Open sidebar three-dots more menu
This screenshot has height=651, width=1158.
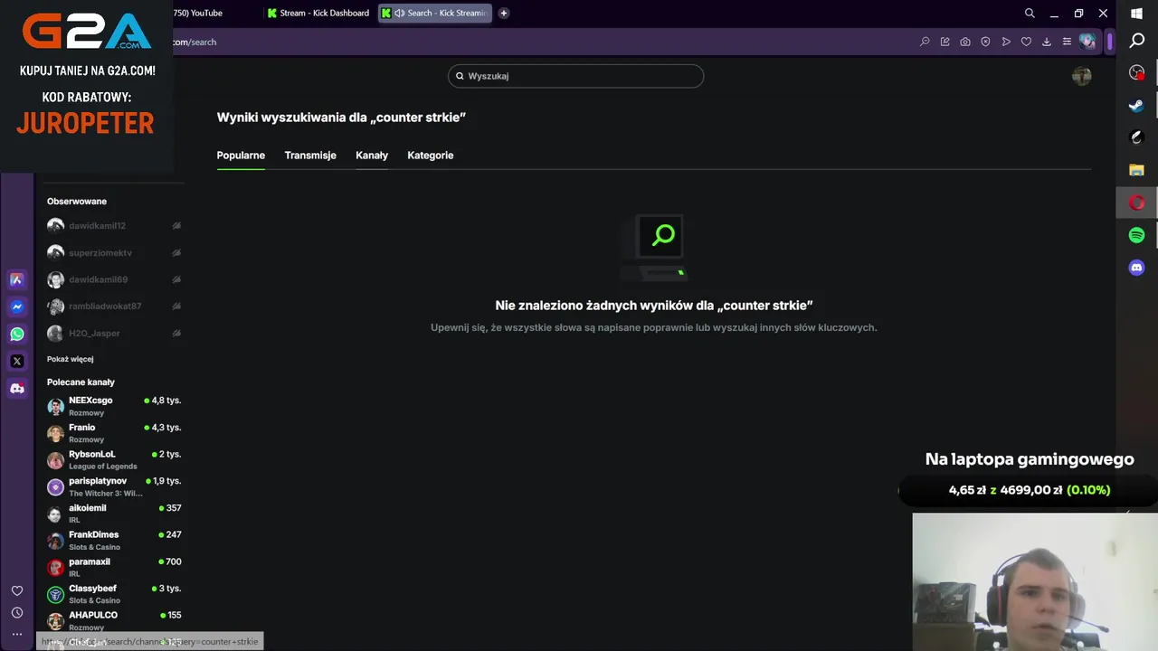tap(16, 634)
